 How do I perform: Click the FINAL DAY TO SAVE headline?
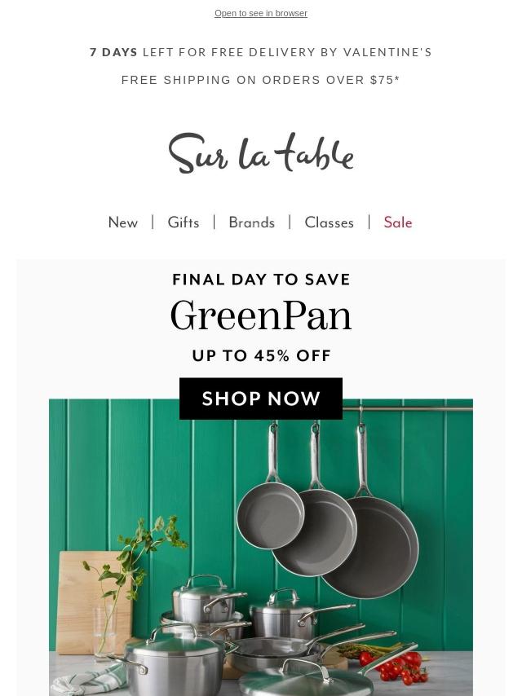pyautogui.click(x=261, y=280)
